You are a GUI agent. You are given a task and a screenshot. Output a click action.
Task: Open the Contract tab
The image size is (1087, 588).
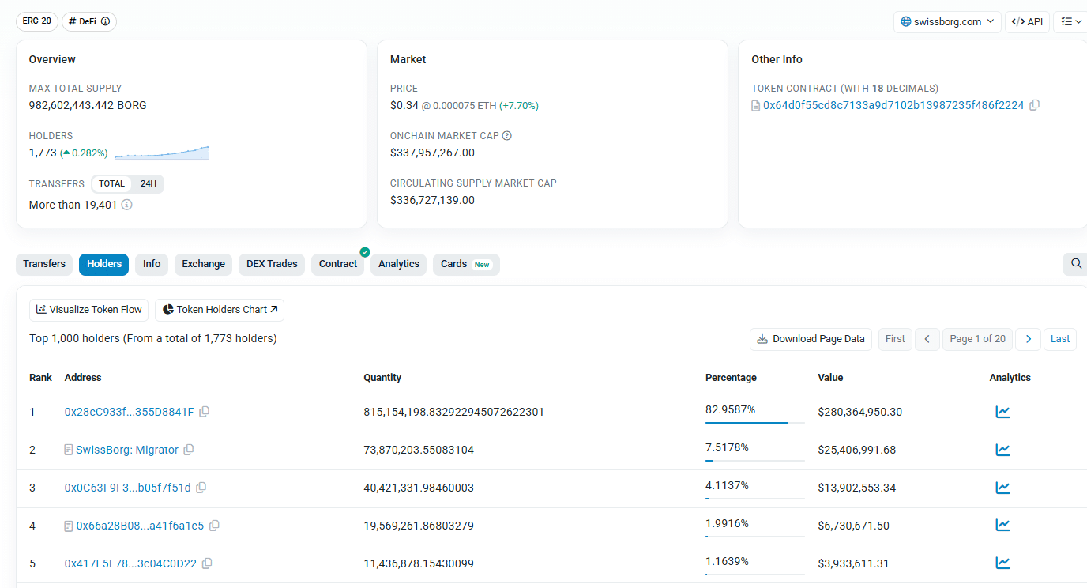coord(337,263)
